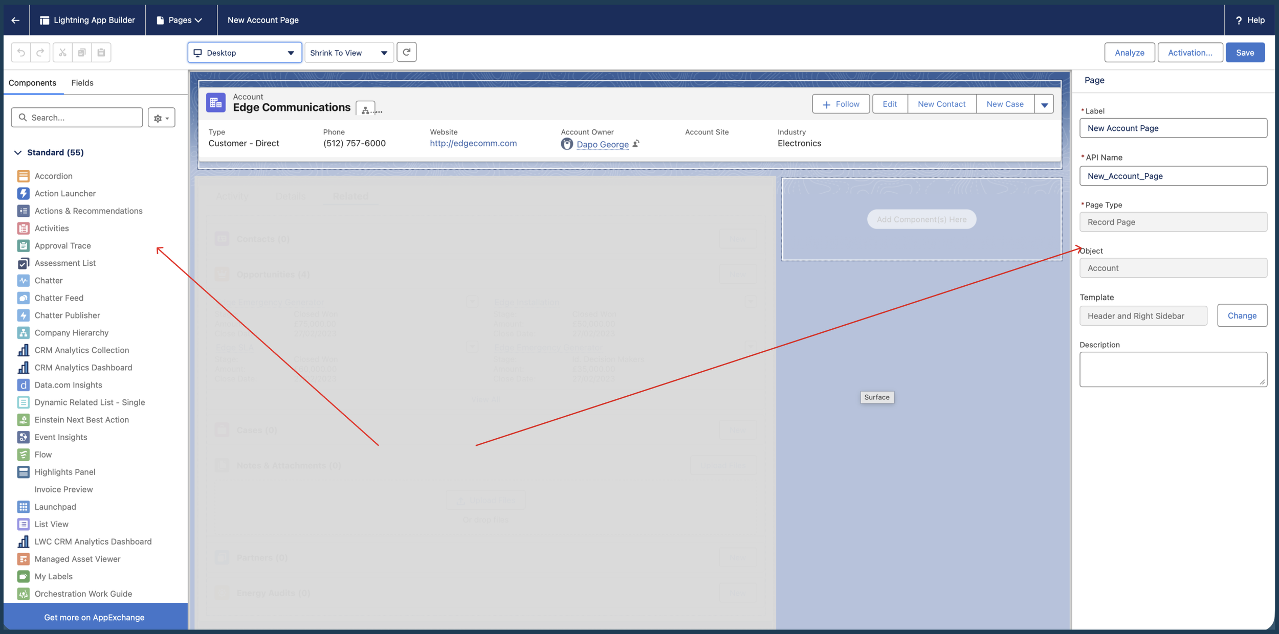Click the Change template button
This screenshot has width=1279, height=634.
click(1242, 316)
